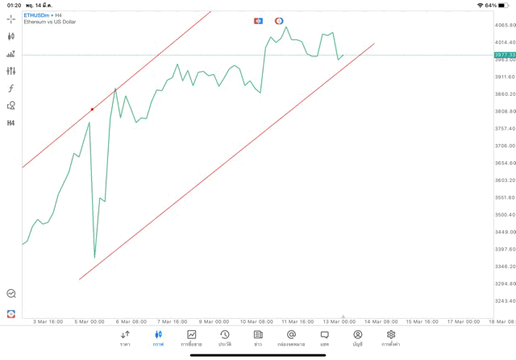This screenshot has width=516, height=360.
Task: Change chart type via candlestick icon
Action: coord(11,36)
